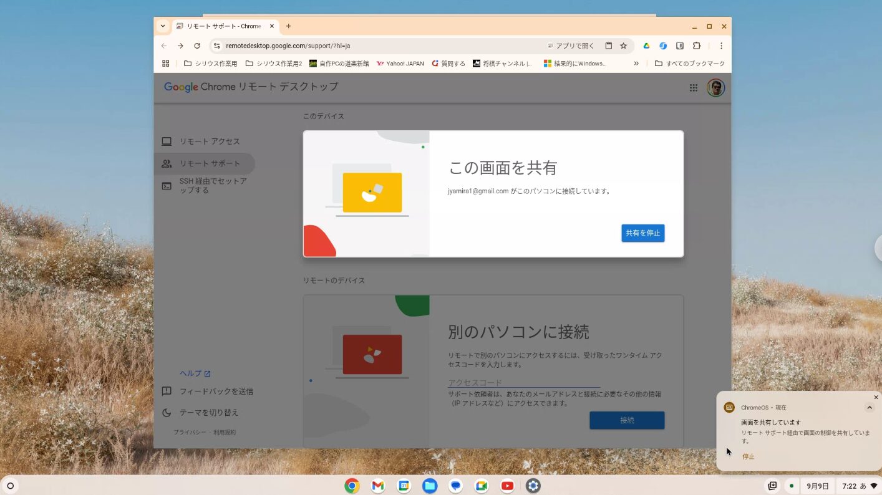Open the すべてのブックマーク folder
The image size is (882, 495).
tap(690, 64)
